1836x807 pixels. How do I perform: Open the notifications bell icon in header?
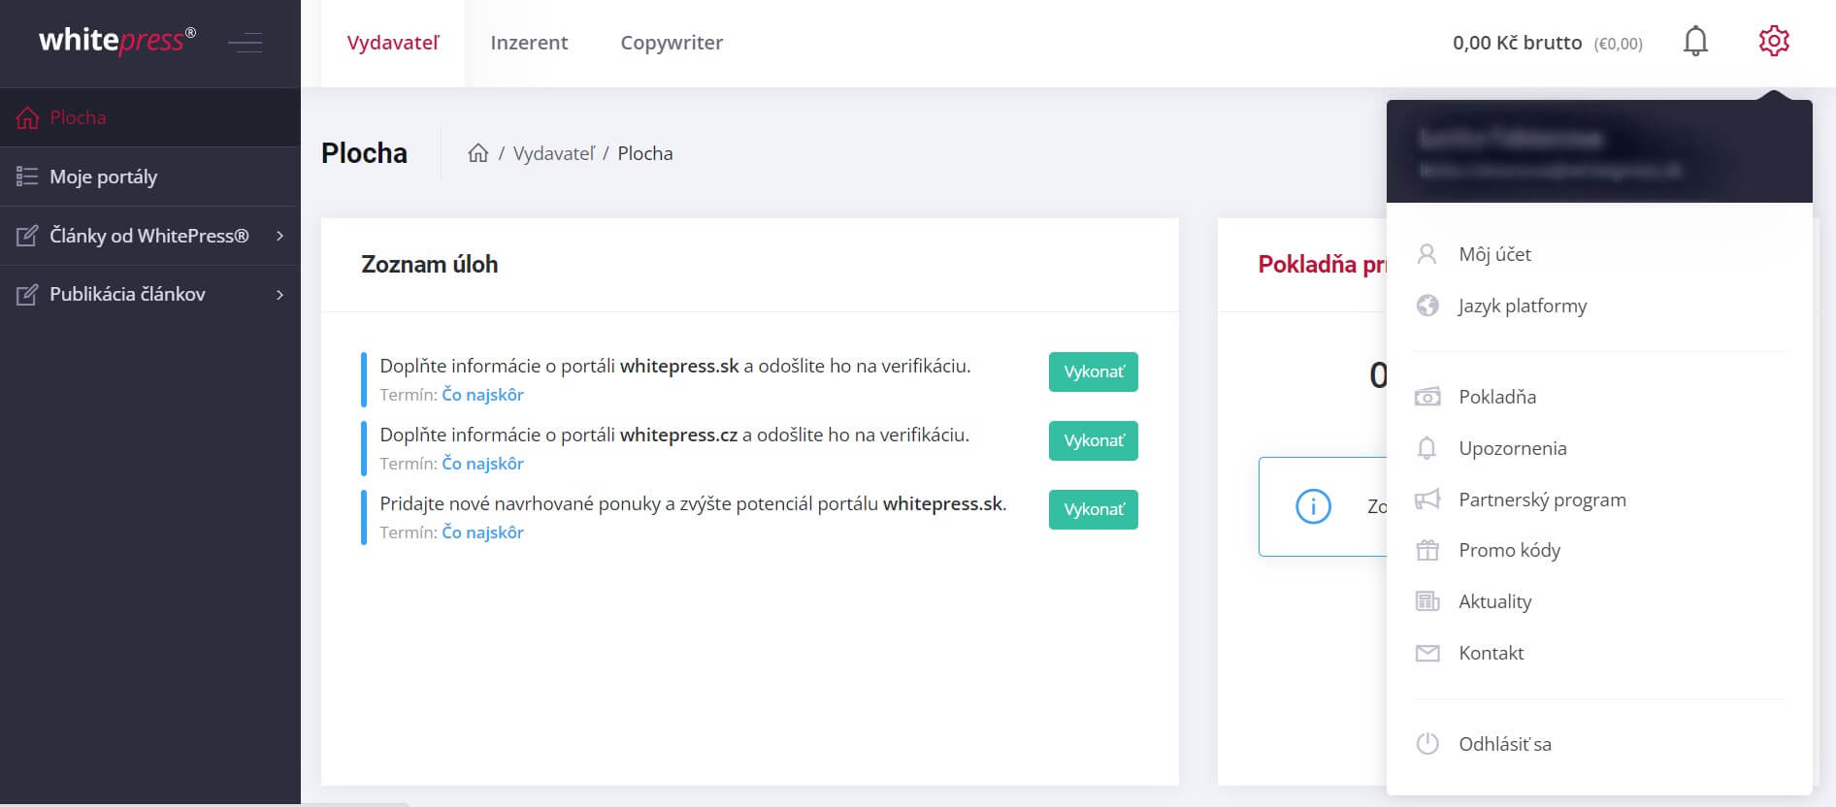pyautogui.click(x=1695, y=42)
